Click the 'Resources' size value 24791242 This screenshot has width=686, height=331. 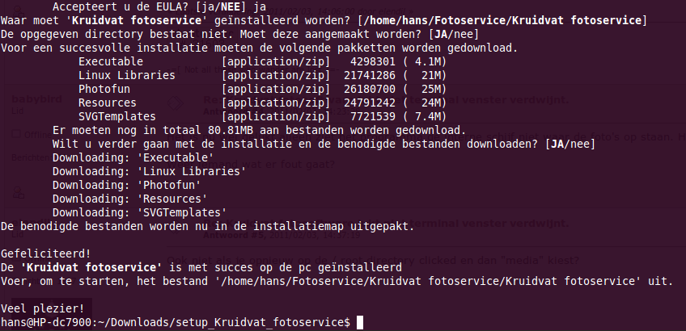[x=369, y=103]
